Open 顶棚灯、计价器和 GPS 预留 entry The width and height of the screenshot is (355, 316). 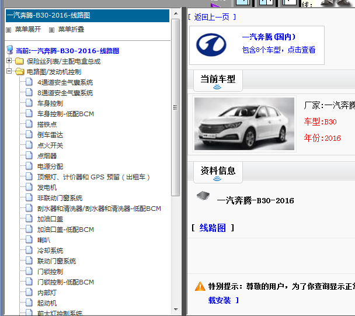[x=93, y=177]
